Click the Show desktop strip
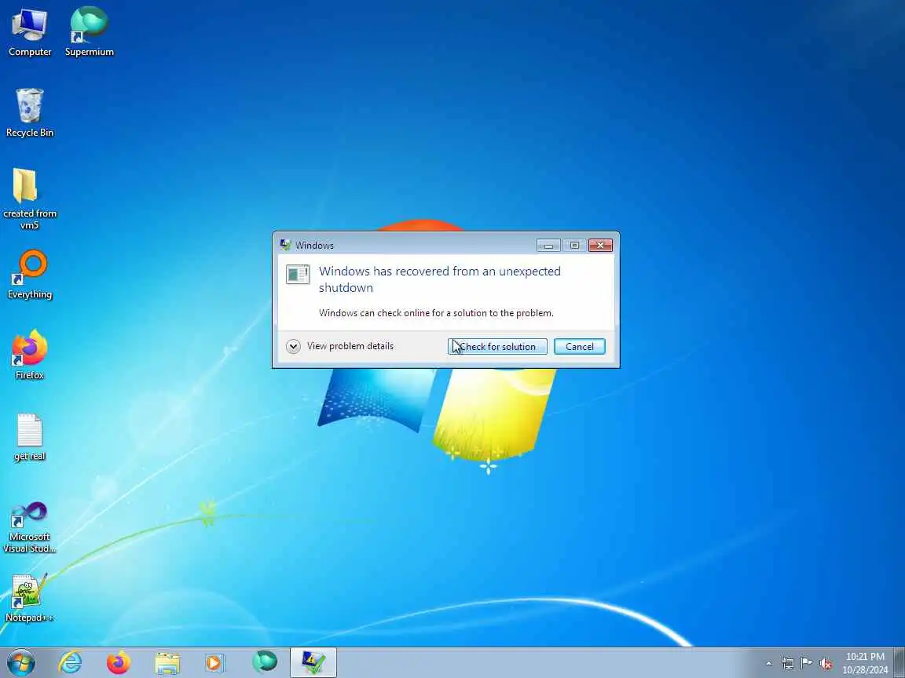Image resolution: width=905 pixels, height=678 pixels. (900, 663)
